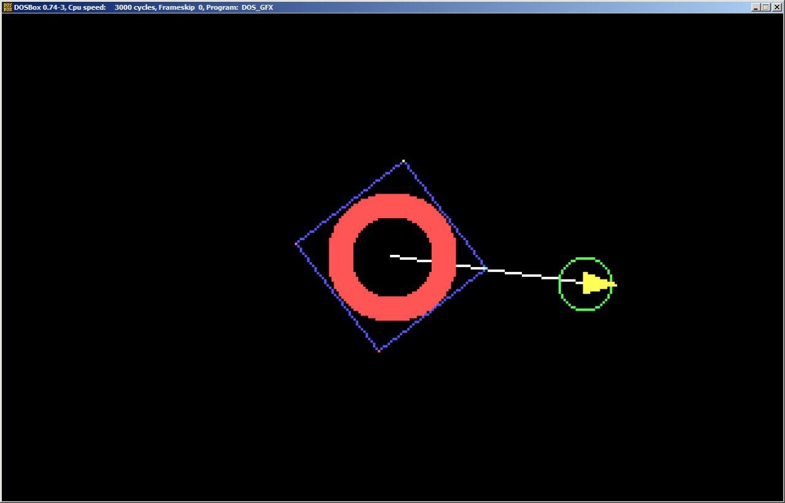
Task: Click the white dot at the diamond's top vertex
Action: 403,161
